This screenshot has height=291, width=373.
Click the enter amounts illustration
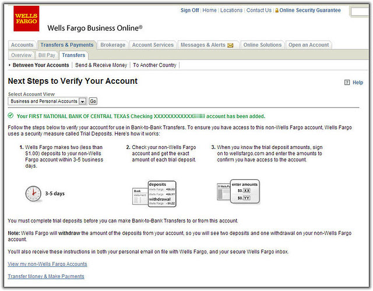(x=238, y=191)
